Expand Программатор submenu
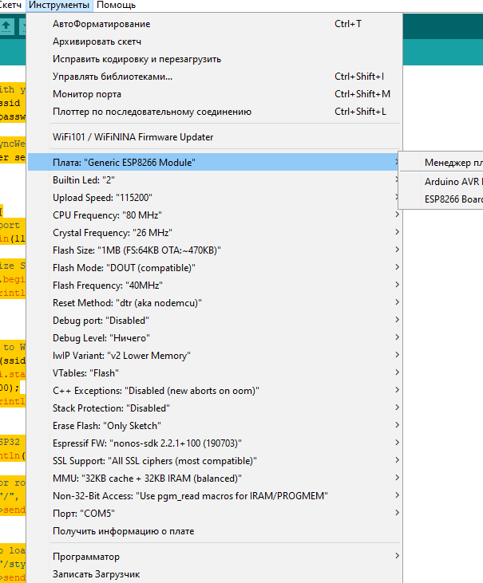Screen dimensions: 483x583 pos(215,556)
